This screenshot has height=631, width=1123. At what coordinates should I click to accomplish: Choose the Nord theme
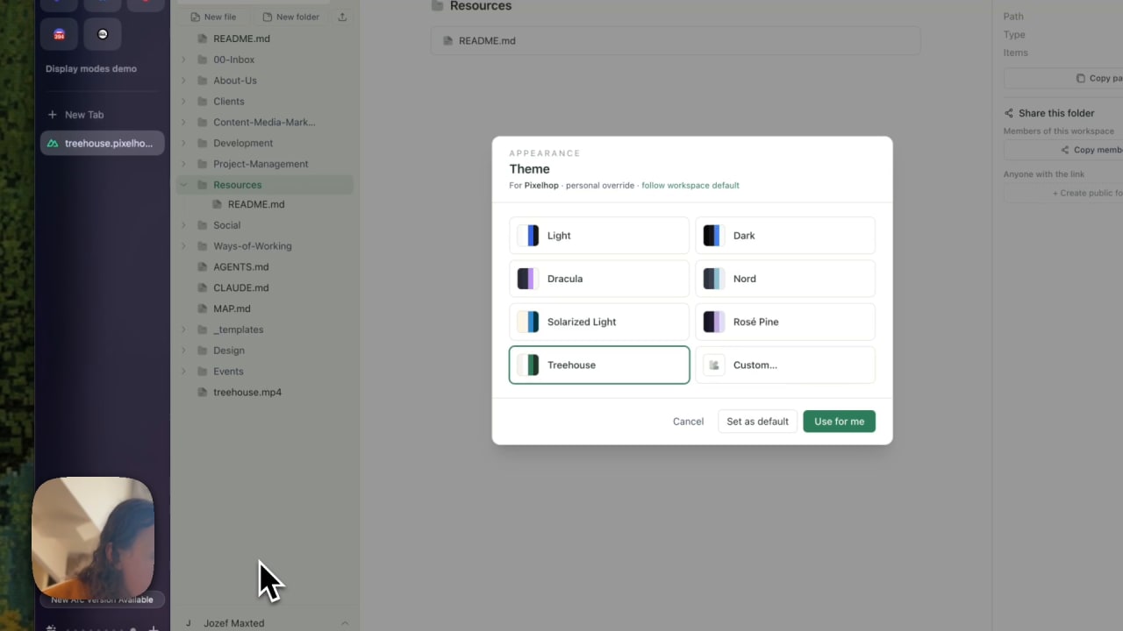tap(785, 279)
